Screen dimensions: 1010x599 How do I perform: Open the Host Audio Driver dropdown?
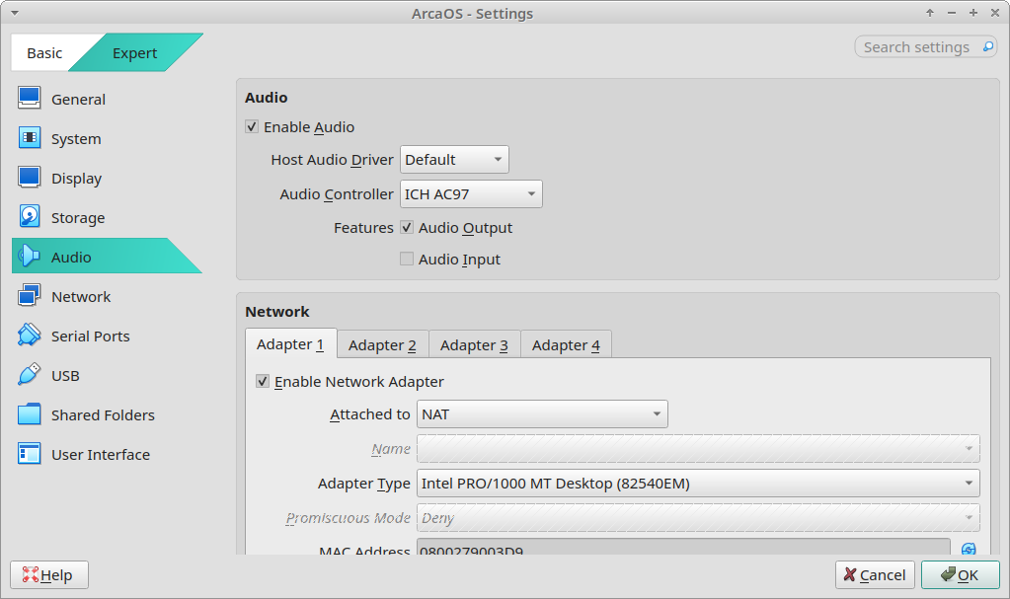(x=454, y=159)
